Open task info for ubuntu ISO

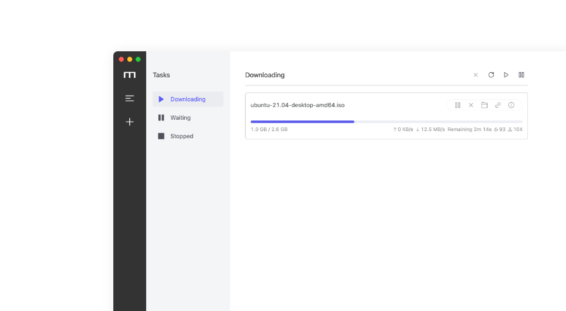click(x=511, y=105)
